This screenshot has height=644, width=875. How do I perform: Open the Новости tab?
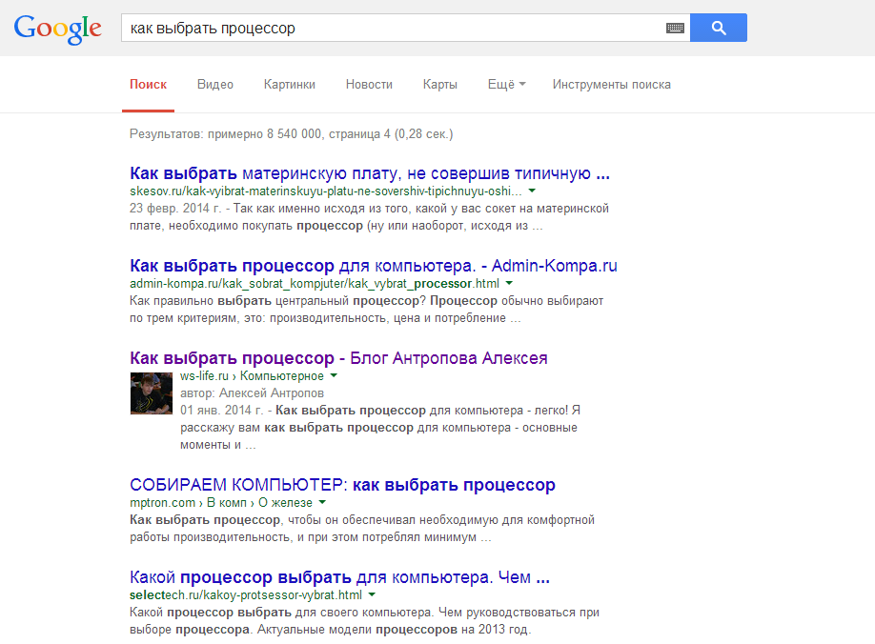click(369, 85)
